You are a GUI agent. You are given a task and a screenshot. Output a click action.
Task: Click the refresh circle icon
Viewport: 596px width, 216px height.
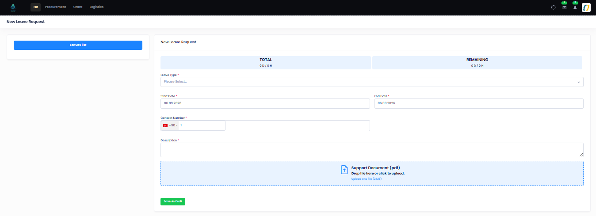click(553, 8)
